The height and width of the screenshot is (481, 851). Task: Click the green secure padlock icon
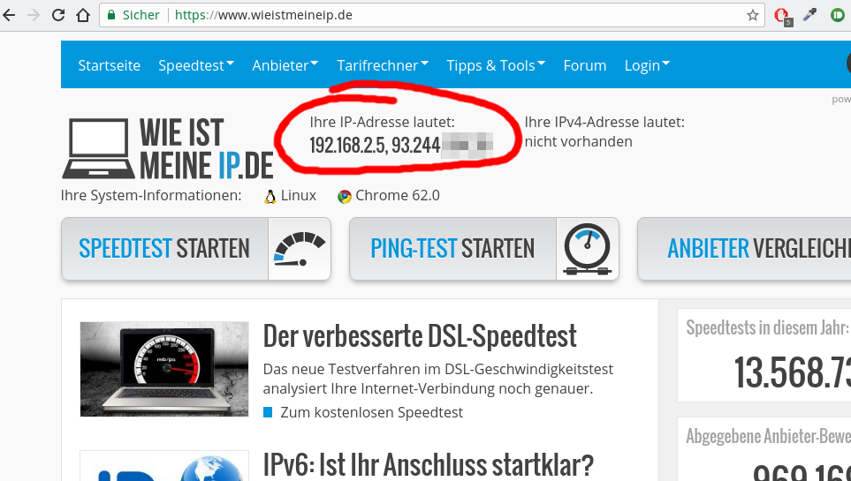111,15
